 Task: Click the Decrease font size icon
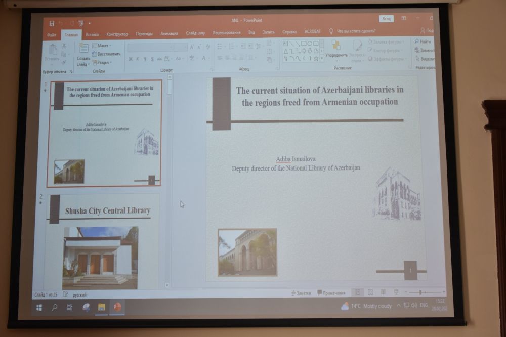[x=199, y=47]
